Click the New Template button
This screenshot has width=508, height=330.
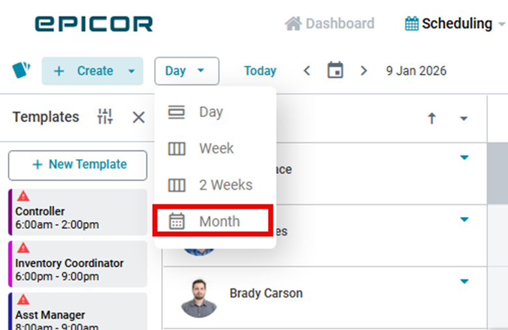coord(78,165)
